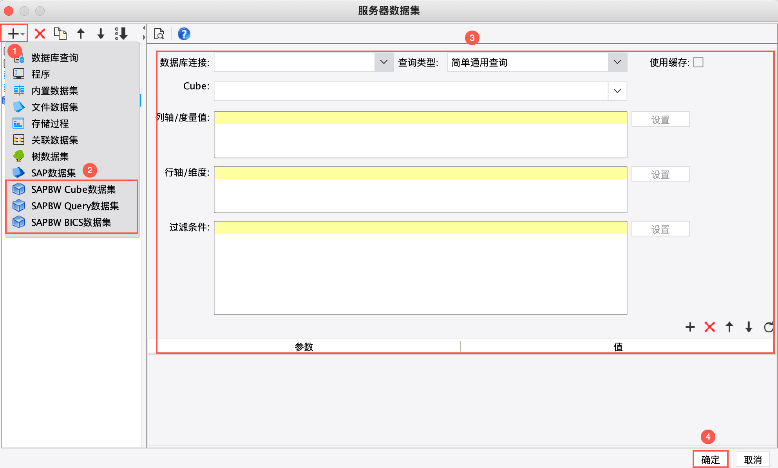Click inside the 过滤条件 text area

point(420,270)
